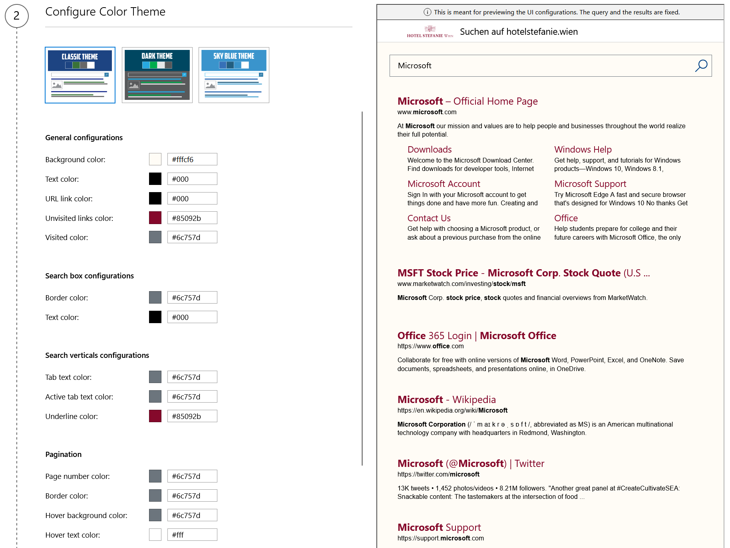
Task: Click the configuration panel vertical scrollbar
Action: (x=362, y=288)
